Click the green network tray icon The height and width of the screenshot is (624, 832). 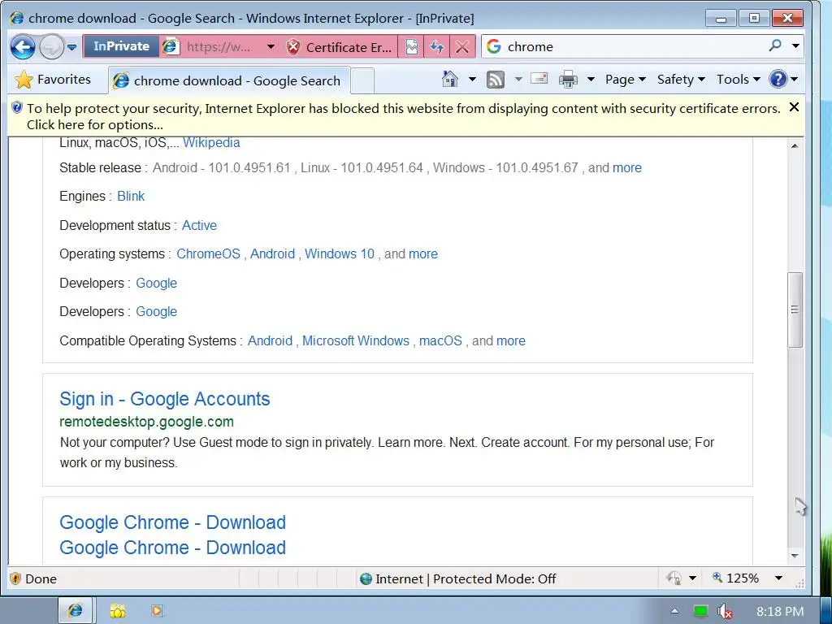tap(700, 611)
